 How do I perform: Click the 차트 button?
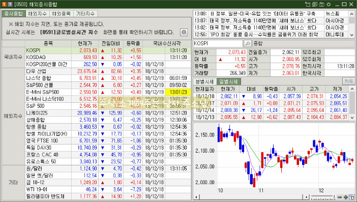click(348, 81)
